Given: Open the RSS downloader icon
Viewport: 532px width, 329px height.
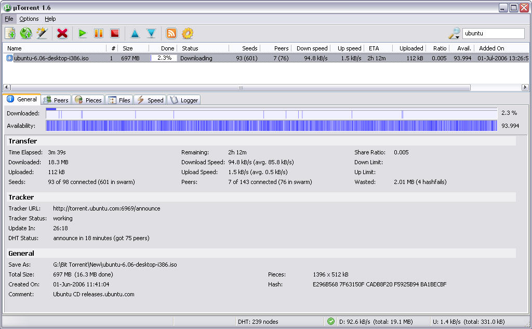Looking at the screenshot, I should 171,33.
